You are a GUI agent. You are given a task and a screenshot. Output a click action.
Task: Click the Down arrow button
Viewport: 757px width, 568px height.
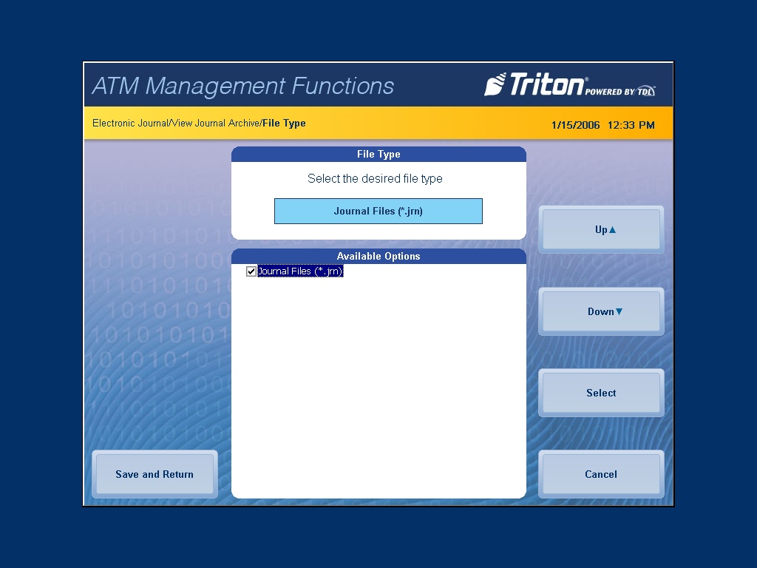(601, 311)
